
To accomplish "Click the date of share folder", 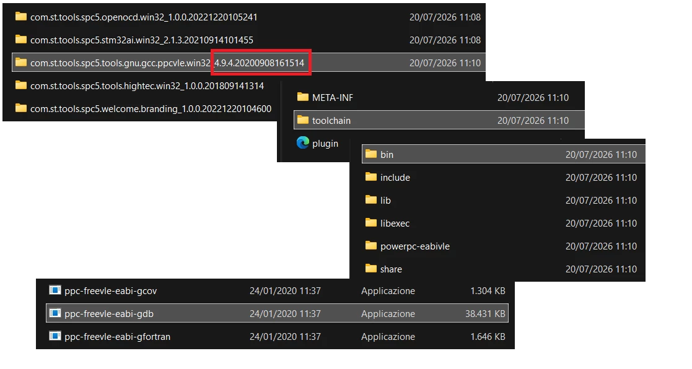I will pos(601,269).
